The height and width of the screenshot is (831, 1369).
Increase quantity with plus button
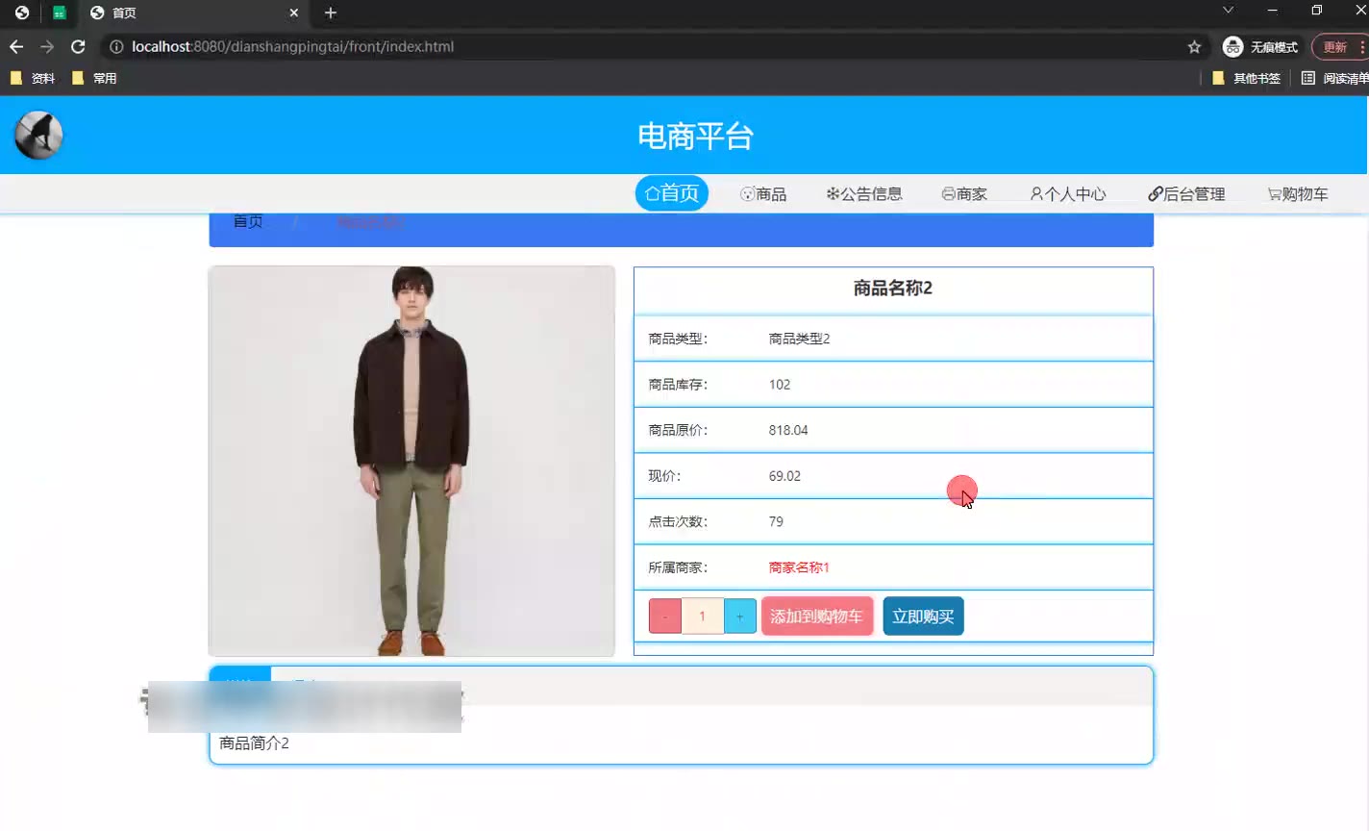[x=739, y=617]
